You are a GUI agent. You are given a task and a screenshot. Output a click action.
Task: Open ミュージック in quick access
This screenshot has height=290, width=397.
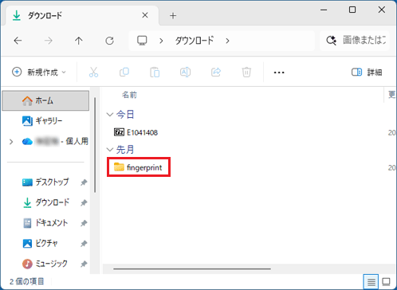coord(45,264)
